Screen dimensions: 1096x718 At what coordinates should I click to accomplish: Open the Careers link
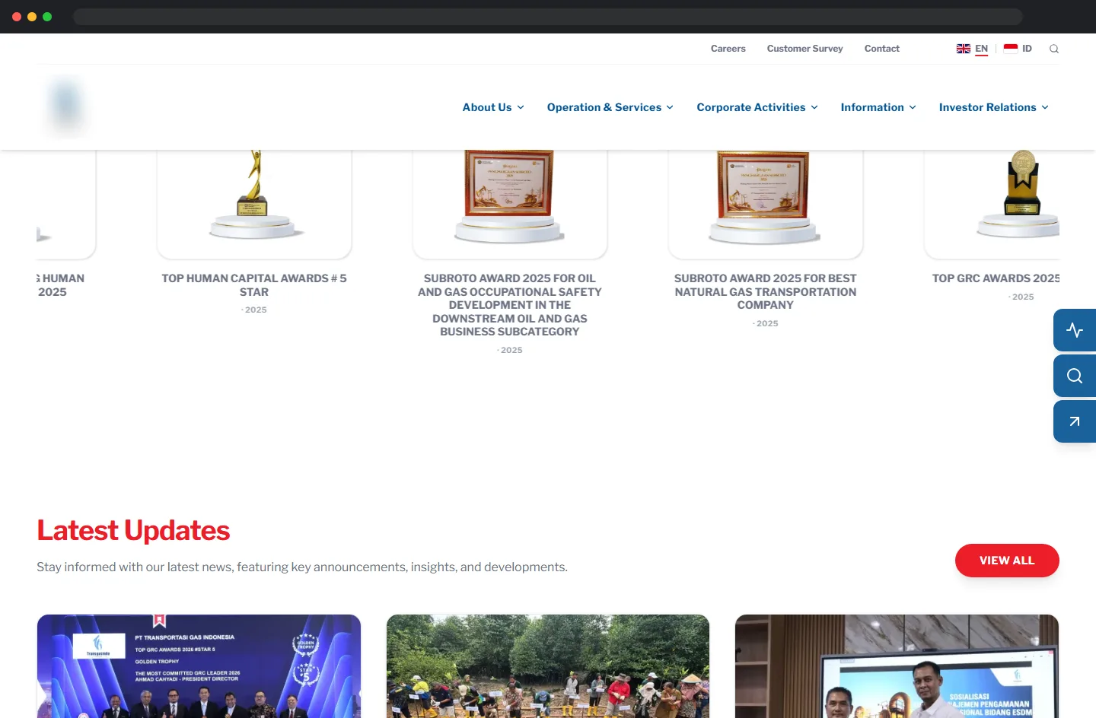pos(728,49)
